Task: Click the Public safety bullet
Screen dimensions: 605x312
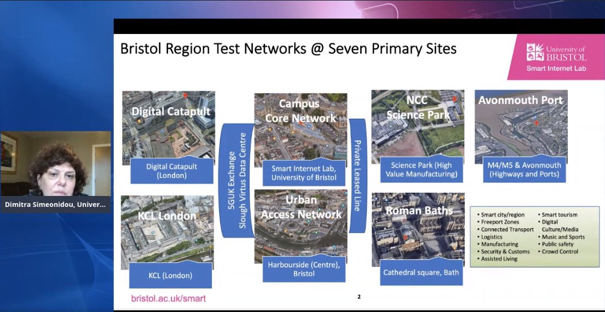Action: [556, 244]
